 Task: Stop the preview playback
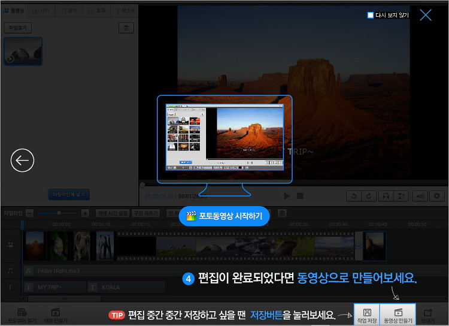(x=300, y=196)
